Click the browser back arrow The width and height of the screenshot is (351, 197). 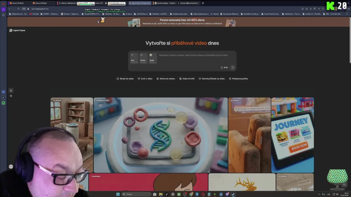click(9, 9)
